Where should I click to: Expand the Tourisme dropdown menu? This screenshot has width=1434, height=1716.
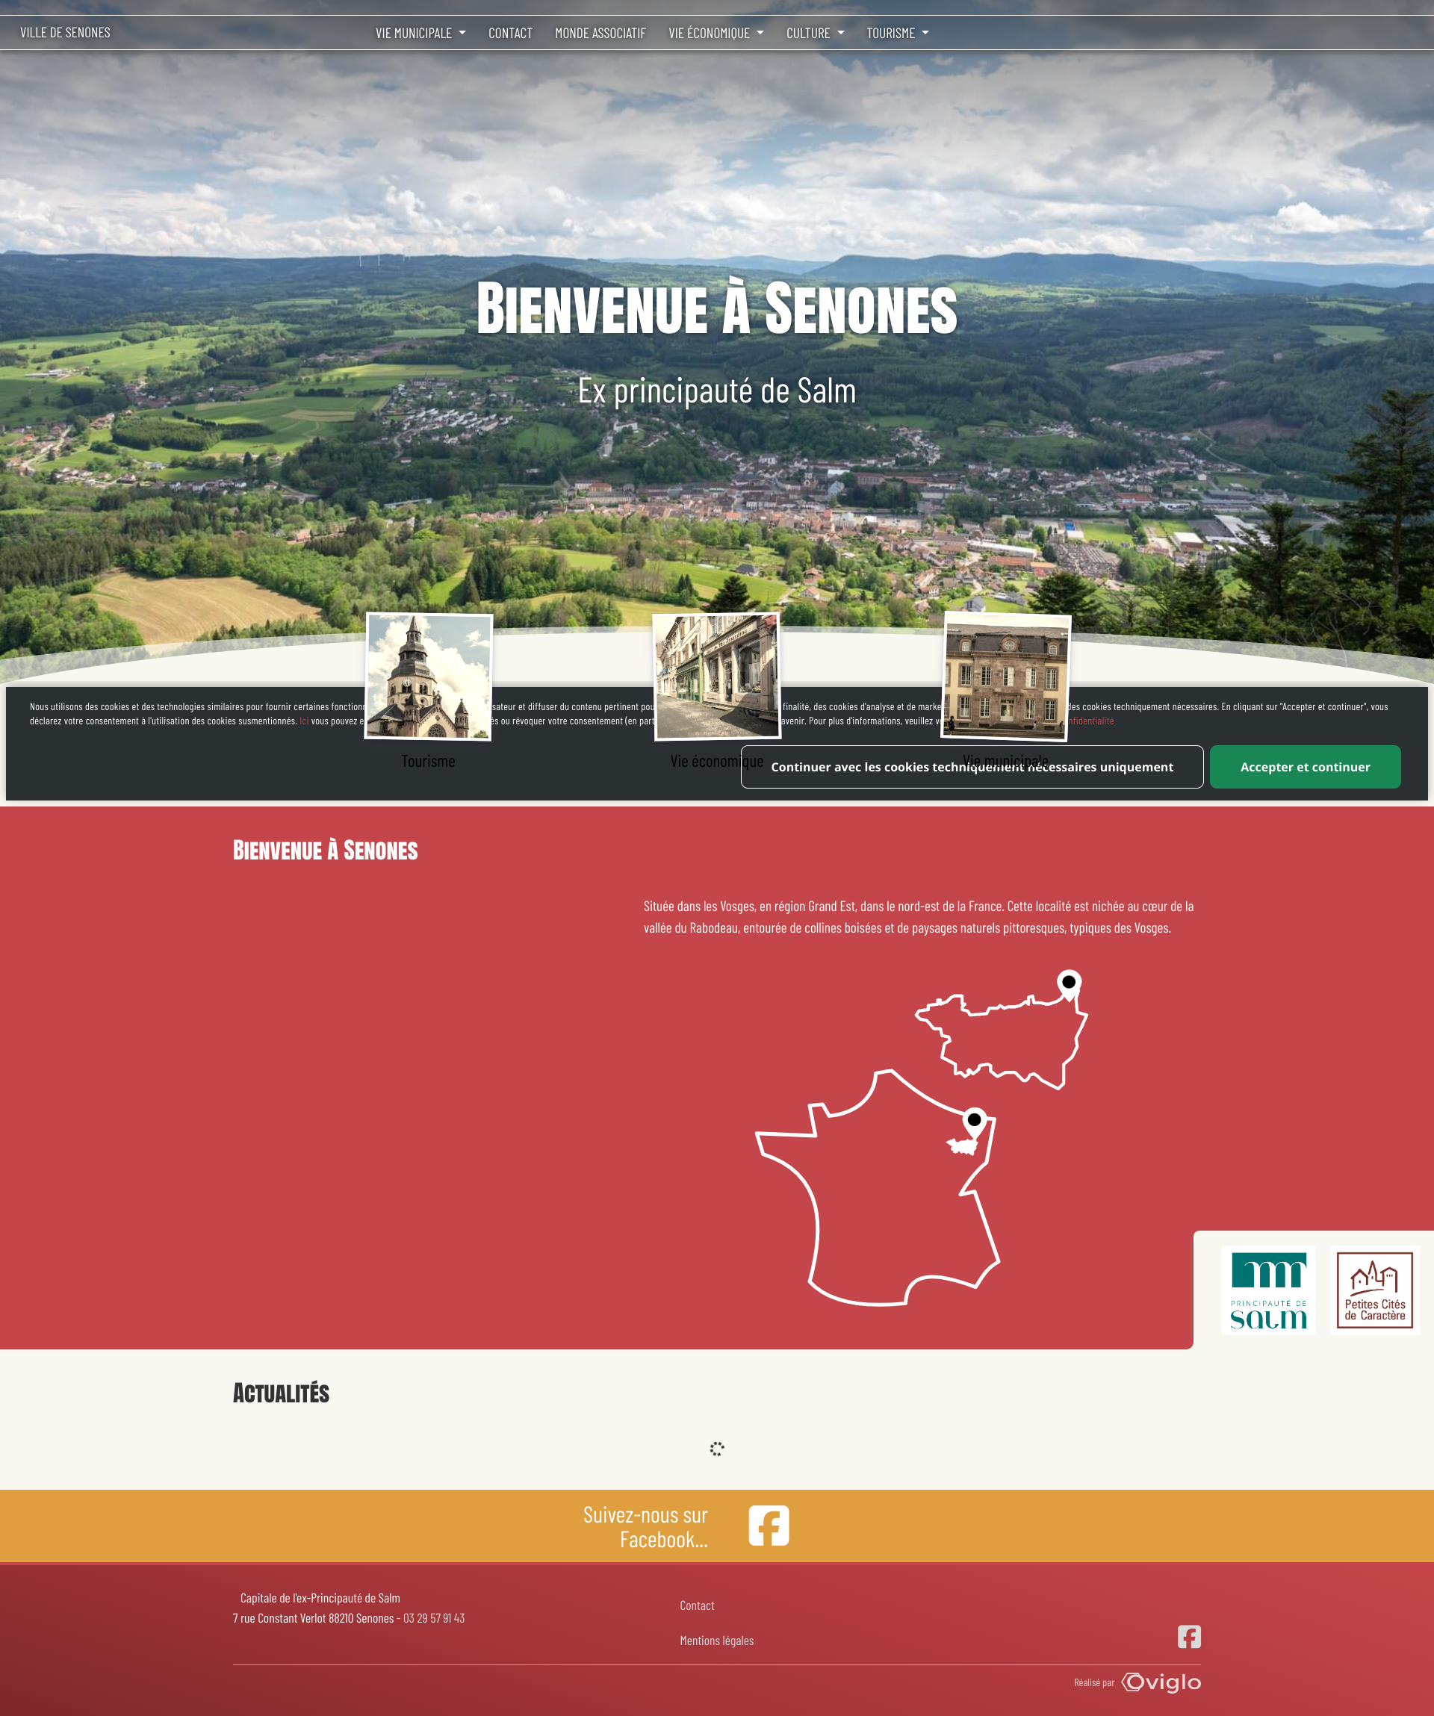pyautogui.click(x=897, y=34)
